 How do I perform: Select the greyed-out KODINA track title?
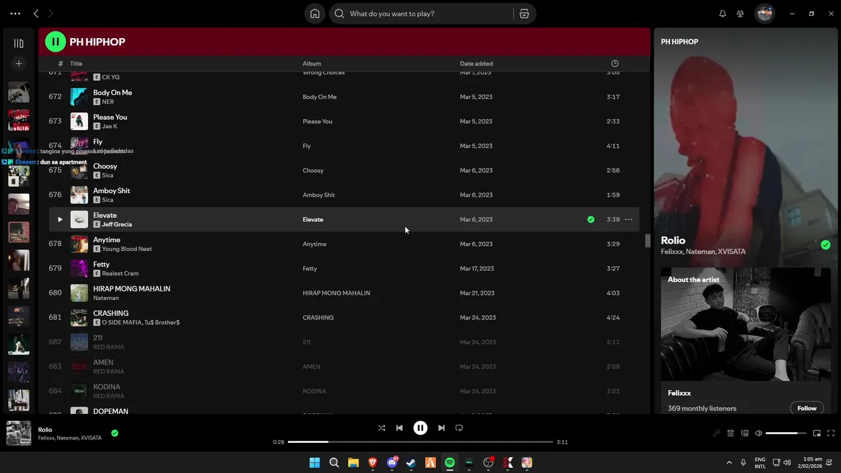coord(106,387)
